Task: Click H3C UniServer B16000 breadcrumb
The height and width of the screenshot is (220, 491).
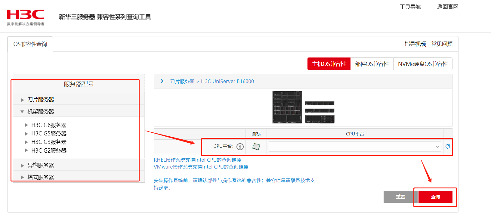Action: point(227,81)
